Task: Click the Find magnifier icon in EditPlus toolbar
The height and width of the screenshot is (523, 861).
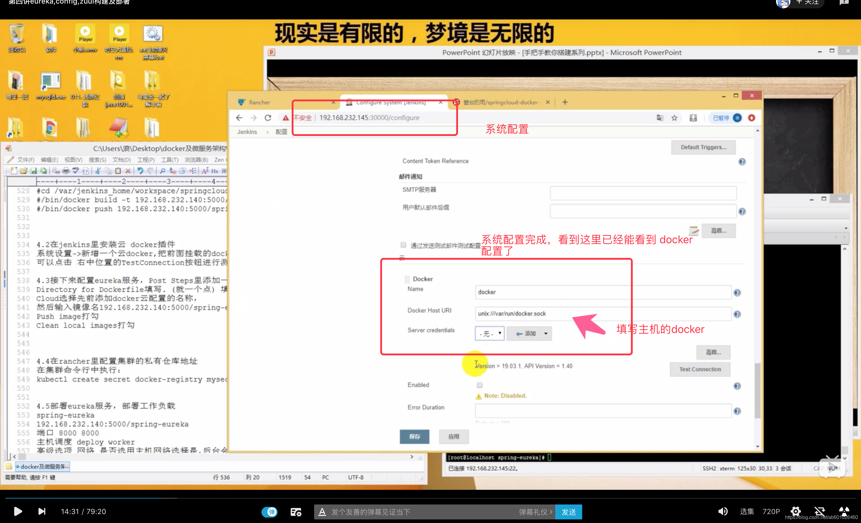Action: point(162,171)
